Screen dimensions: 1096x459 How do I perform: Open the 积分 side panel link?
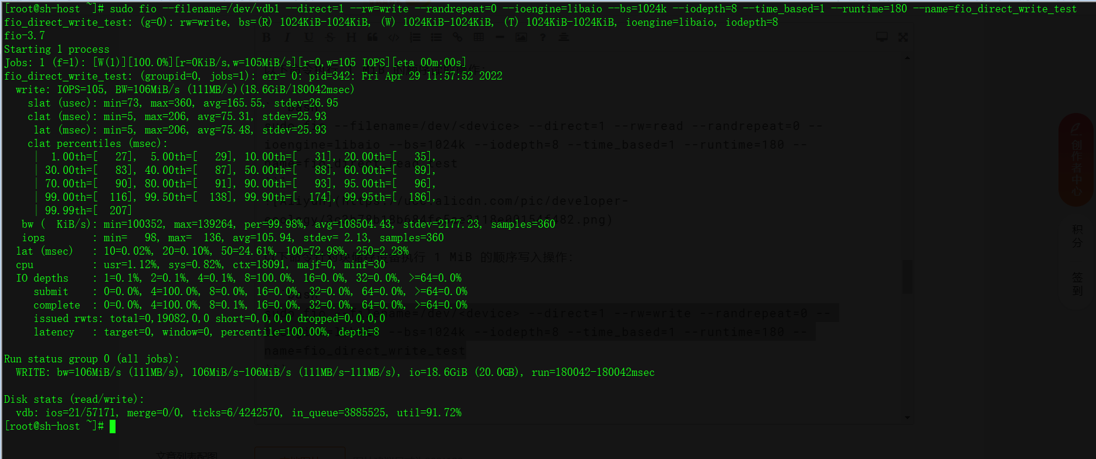pyautogui.click(x=1078, y=235)
